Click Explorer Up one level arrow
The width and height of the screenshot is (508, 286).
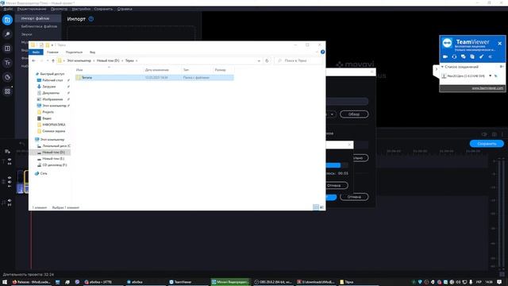pos(53,60)
